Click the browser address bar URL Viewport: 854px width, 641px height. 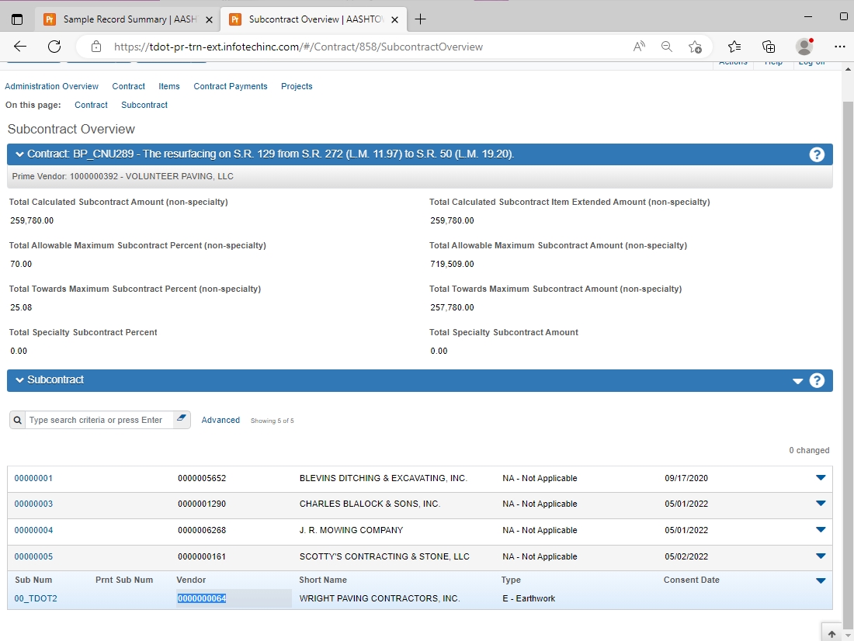[x=298, y=47]
